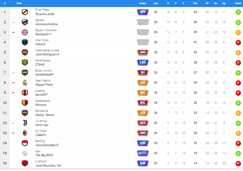
Task: Click the River Plate club crest
Action: pyautogui.click(x=25, y=12)
